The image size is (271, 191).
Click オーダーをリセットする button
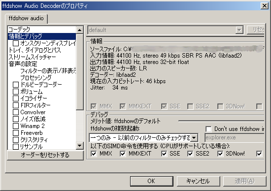(x=45, y=155)
